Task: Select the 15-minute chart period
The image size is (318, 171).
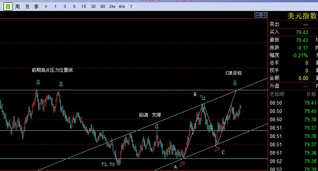Action: point(84,7)
